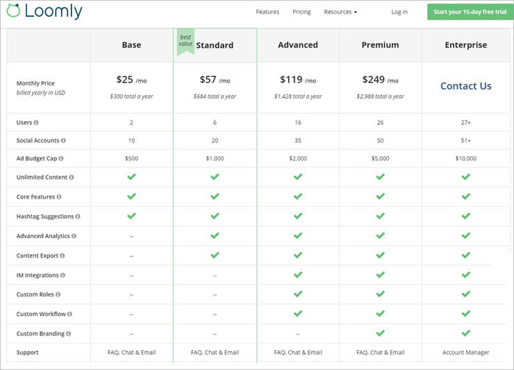
Task: Click the $25 /mo price
Action: click(131, 80)
